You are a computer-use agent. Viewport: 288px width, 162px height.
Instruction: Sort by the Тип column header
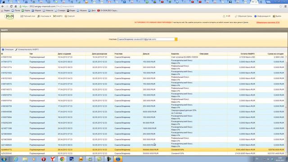tap(31, 54)
